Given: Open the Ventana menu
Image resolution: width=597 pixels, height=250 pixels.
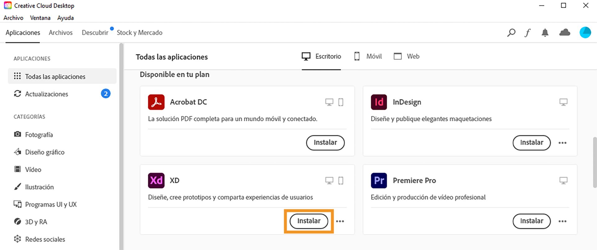Looking at the screenshot, I should tap(40, 18).
